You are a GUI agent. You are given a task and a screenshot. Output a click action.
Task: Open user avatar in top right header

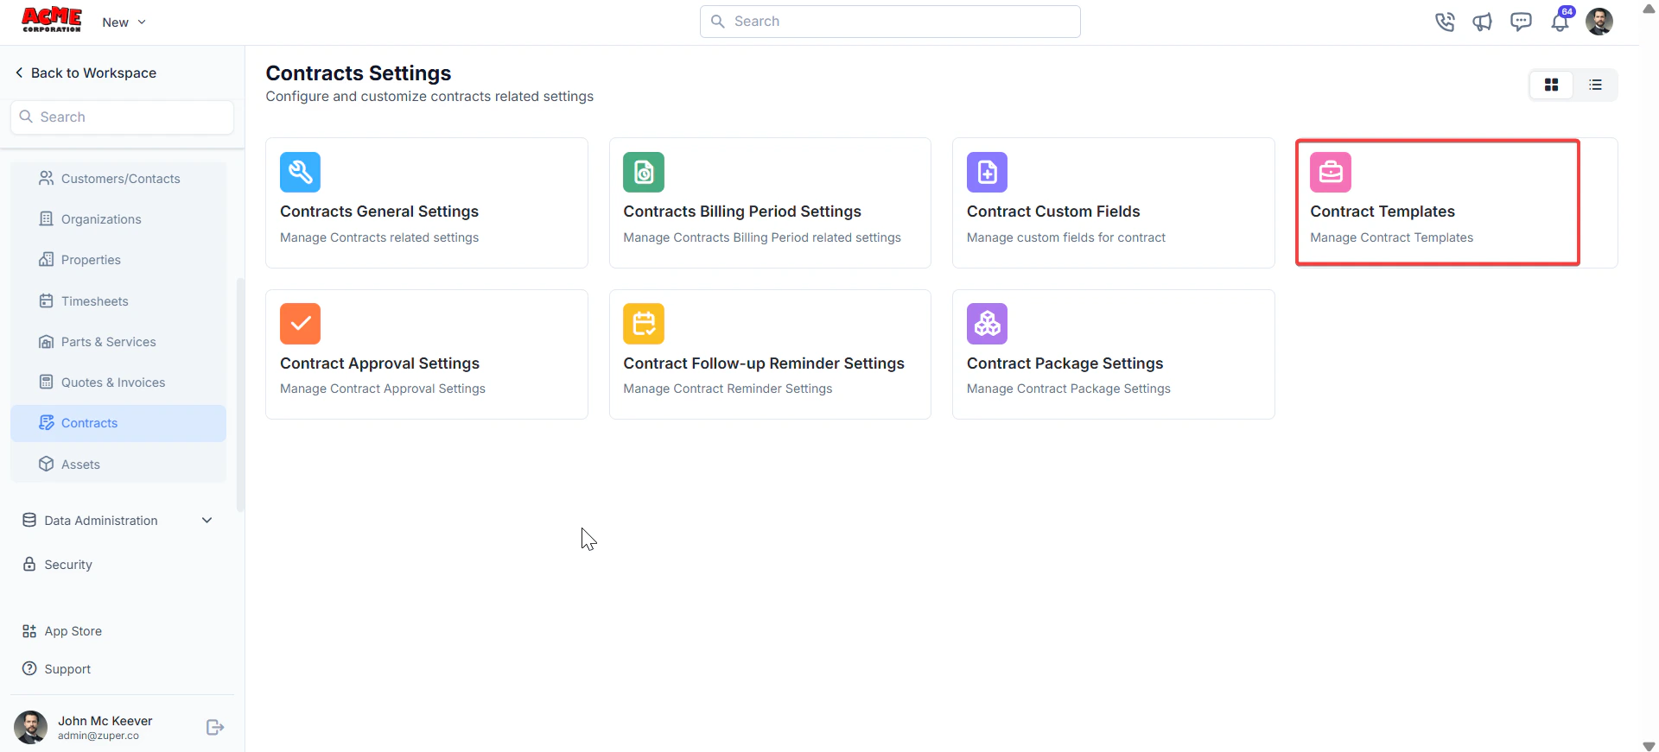point(1599,22)
